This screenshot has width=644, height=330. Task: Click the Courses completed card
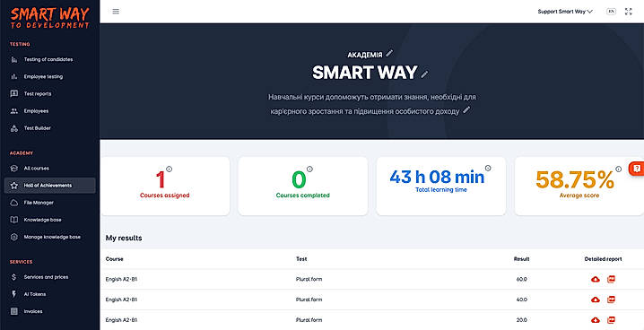pyautogui.click(x=302, y=186)
